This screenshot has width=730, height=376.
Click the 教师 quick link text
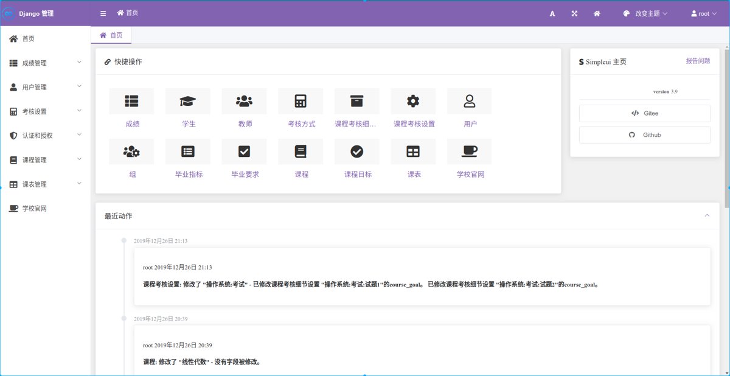(x=245, y=124)
